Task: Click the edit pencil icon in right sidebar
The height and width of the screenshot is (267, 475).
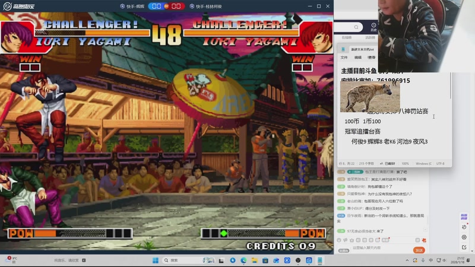Action: pyautogui.click(x=464, y=247)
